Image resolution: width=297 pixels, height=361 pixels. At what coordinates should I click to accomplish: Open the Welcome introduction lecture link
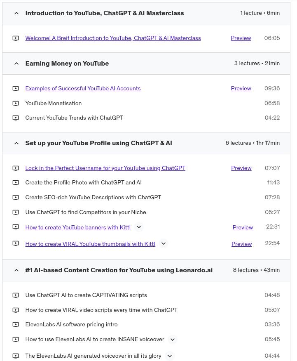tap(113, 38)
